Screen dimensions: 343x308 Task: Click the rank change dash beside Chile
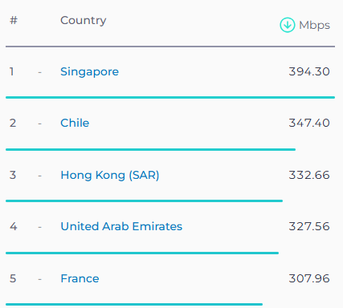point(39,124)
